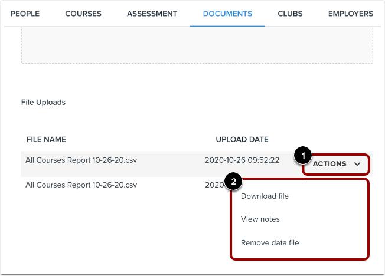Select View notes menu option
Image resolution: width=385 pixels, height=276 pixels.
coord(260,219)
